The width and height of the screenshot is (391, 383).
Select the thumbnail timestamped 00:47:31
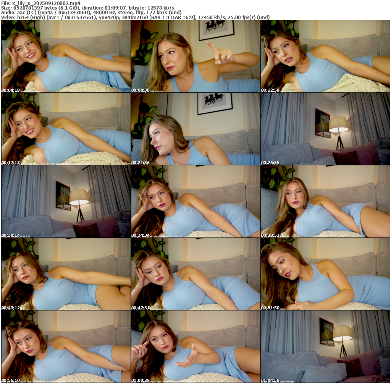196,274
